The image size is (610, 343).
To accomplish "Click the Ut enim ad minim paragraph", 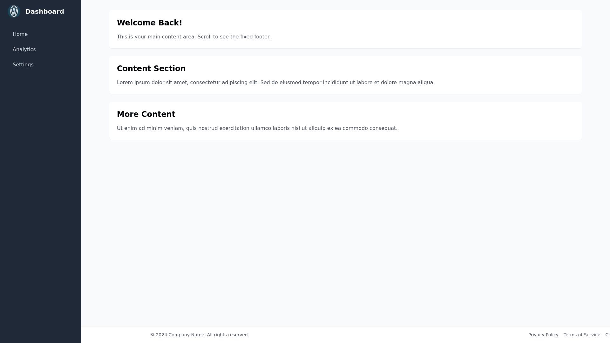I will tap(257, 128).
